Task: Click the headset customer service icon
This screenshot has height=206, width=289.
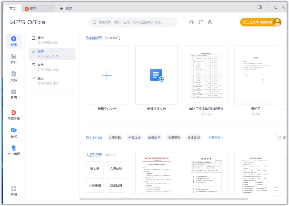Action: [x=191, y=22]
